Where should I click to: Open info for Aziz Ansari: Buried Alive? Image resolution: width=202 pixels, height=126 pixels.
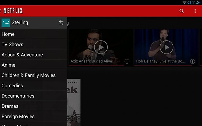pyautogui.click(x=127, y=61)
